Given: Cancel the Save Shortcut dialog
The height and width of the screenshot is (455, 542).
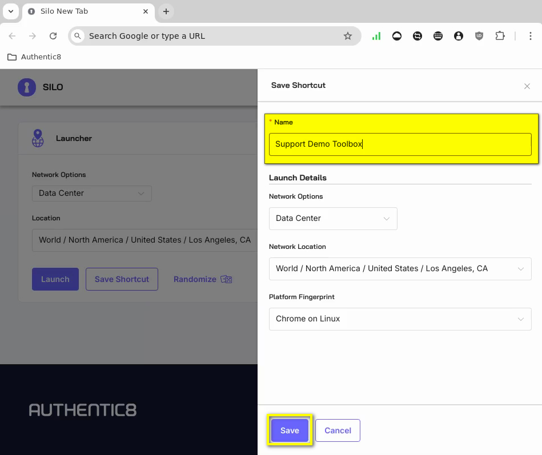Looking at the screenshot, I should click(x=338, y=430).
